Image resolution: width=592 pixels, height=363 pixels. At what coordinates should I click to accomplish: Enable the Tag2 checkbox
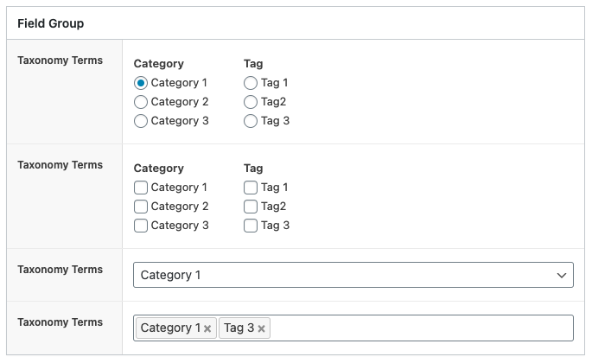(251, 207)
